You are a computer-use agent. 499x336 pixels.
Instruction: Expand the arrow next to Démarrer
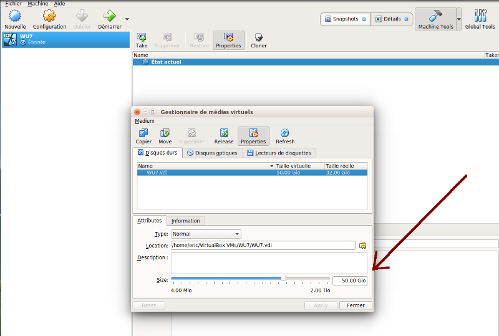pyautogui.click(x=127, y=19)
